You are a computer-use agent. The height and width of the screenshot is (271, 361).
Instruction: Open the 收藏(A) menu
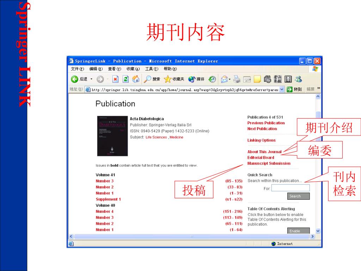click(x=133, y=69)
